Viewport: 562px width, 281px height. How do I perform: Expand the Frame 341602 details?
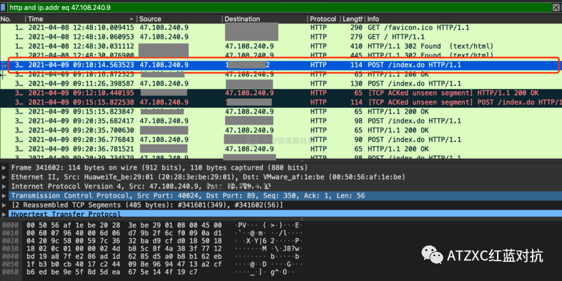coord(4,168)
